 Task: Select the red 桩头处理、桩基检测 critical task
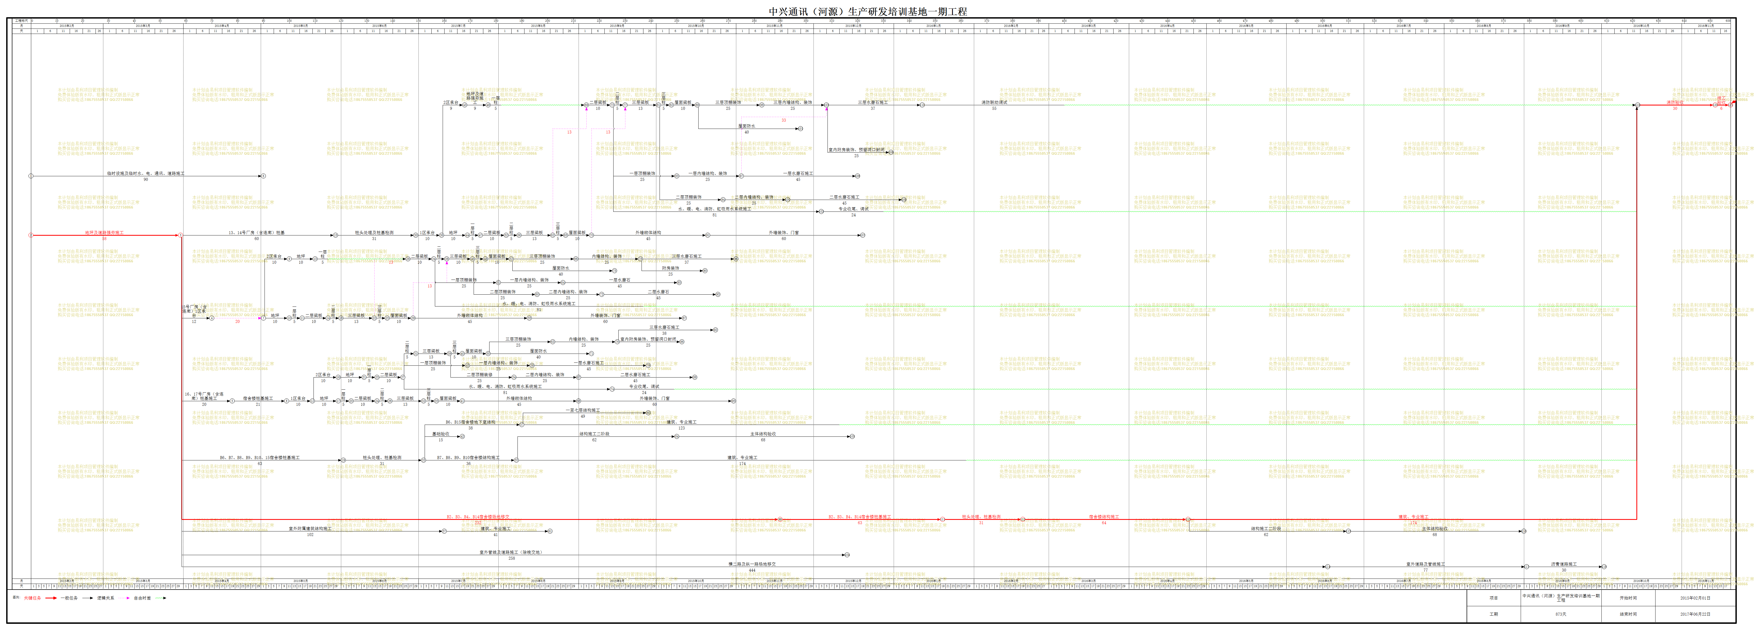pyautogui.click(x=981, y=517)
